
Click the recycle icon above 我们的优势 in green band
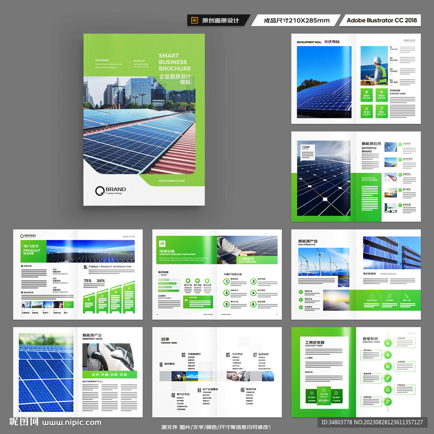371,296
